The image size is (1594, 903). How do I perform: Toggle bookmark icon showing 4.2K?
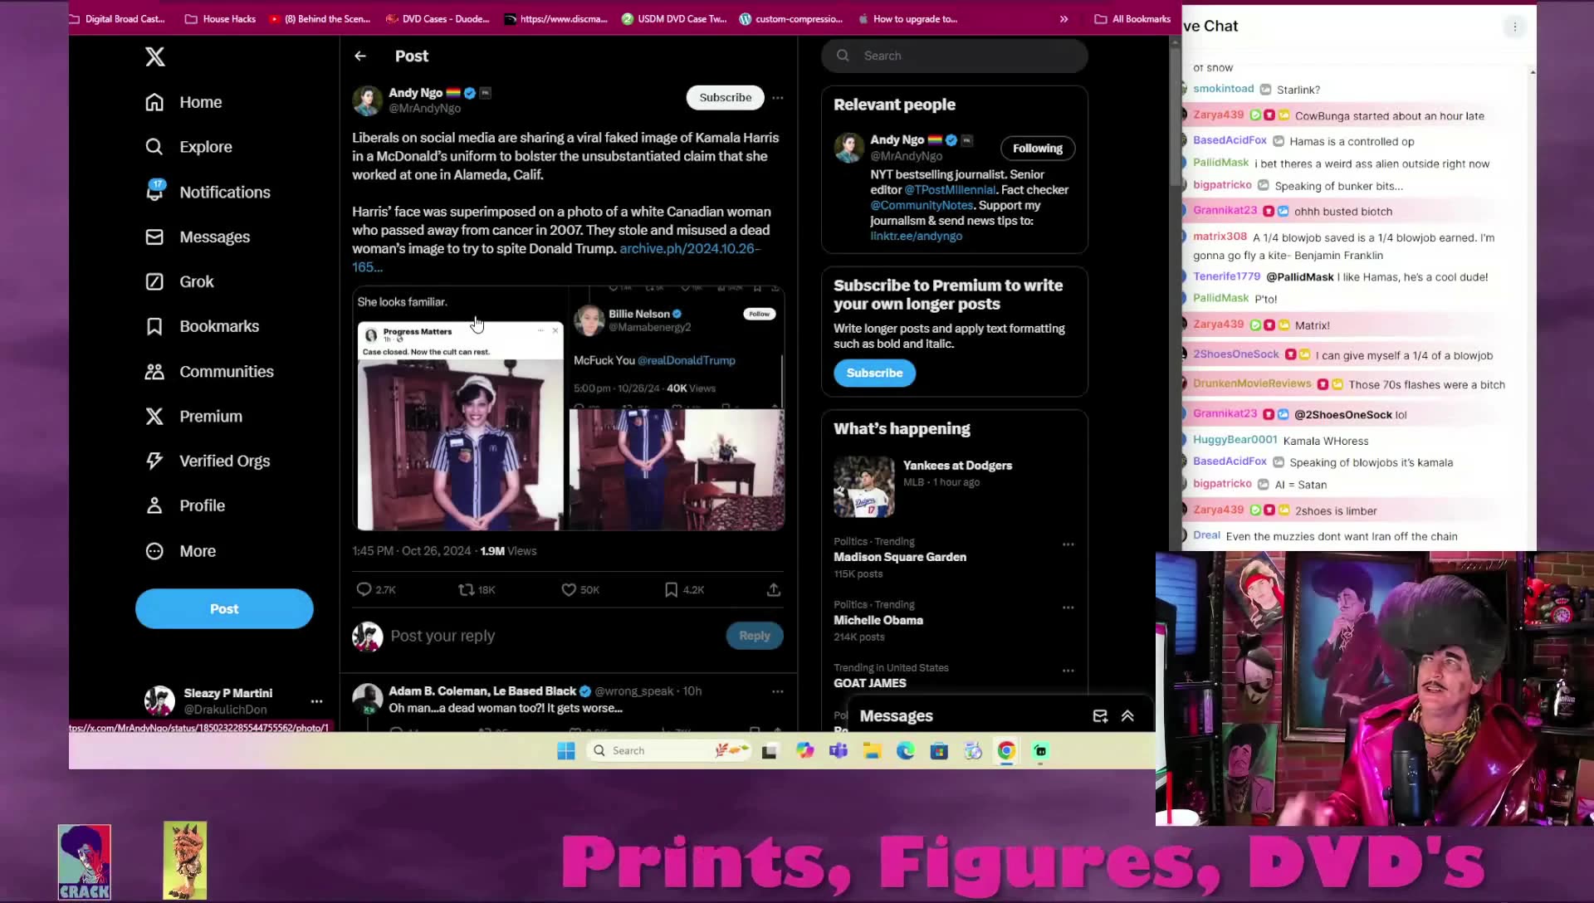(671, 589)
